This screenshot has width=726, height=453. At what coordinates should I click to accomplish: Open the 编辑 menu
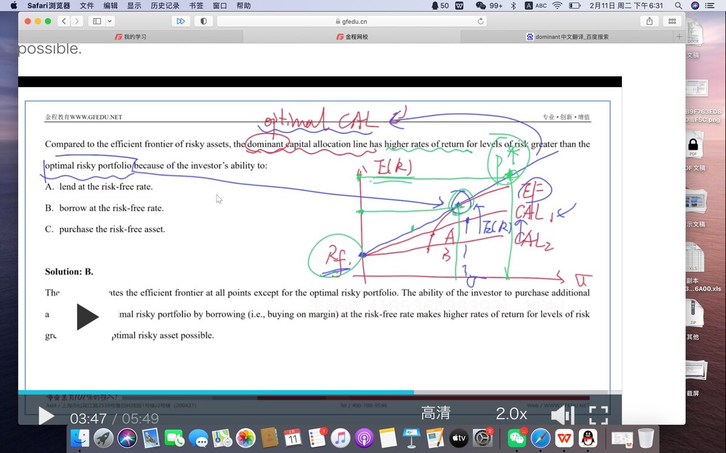[110, 5]
